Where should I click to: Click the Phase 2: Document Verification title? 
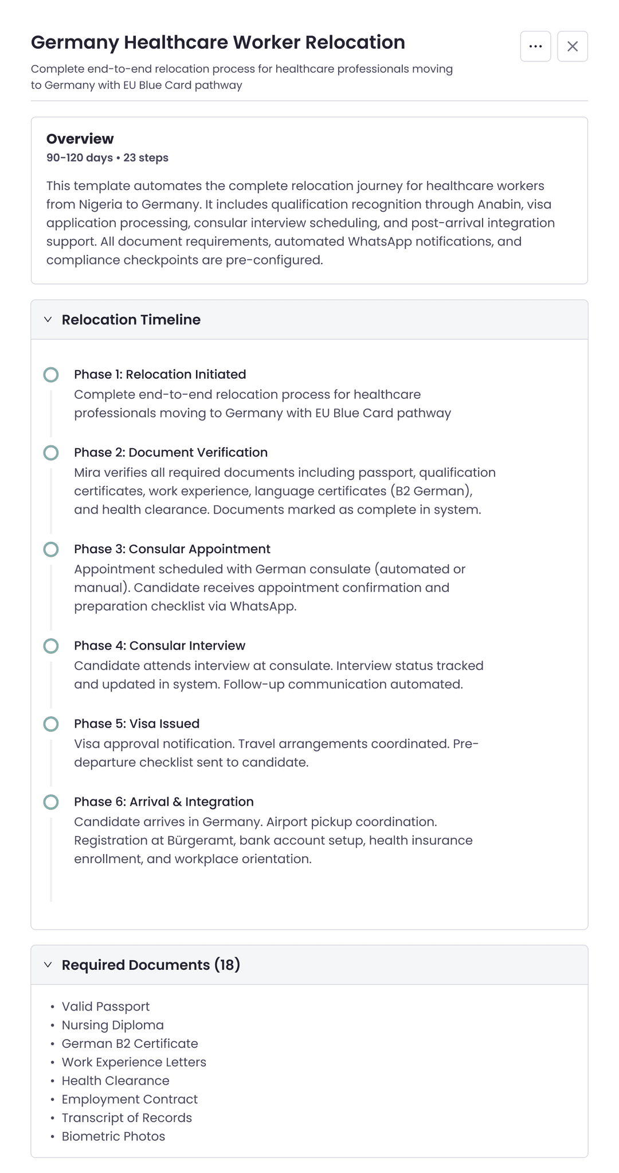tap(171, 452)
